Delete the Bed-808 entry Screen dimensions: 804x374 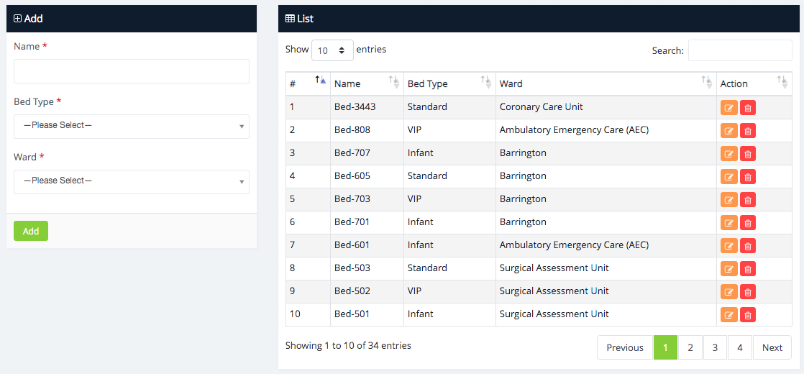[748, 130]
